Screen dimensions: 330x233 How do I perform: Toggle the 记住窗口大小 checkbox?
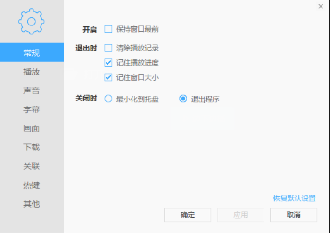(x=108, y=77)
